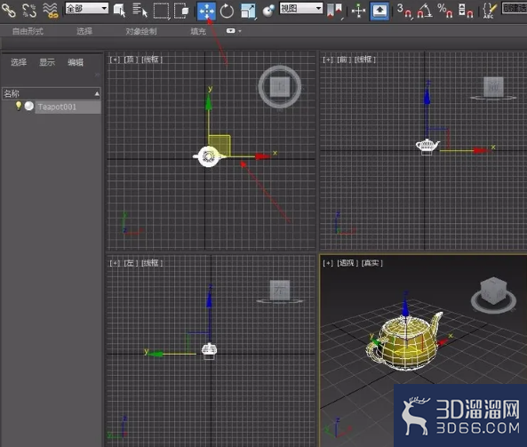
Task: Toggle the light bulb visibility for Teapot001
Action: tap(19, 106)
